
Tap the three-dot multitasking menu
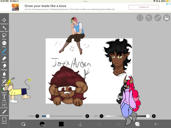tap(85, 1)
